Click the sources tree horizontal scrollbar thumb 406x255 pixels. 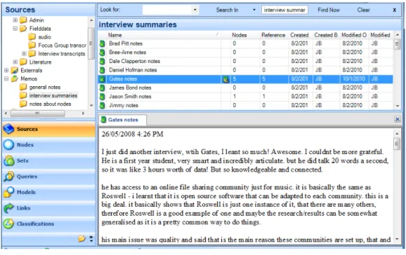pos(37,113)
